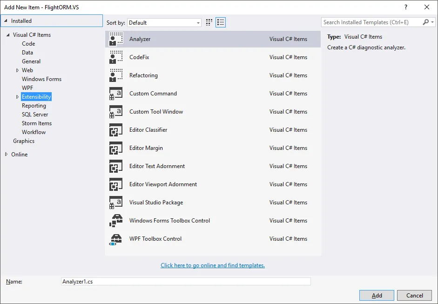
Task: Select the Graphics category
Action: [x=24, y=141]
